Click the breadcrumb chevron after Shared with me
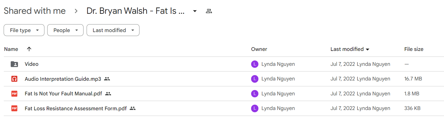 point(76,11)
